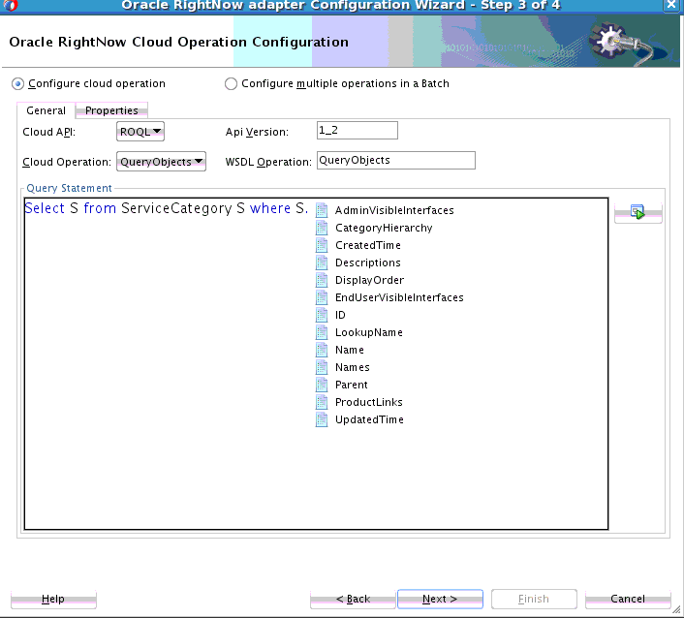Click the 'Select' keyword in query
Viewport: 684px width, 618px height.
(x=45, y=208)
